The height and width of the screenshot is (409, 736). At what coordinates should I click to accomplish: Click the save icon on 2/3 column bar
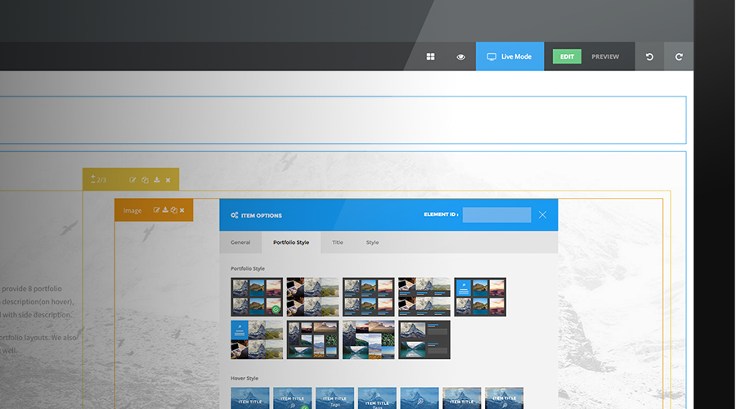(x=156, y=180)
